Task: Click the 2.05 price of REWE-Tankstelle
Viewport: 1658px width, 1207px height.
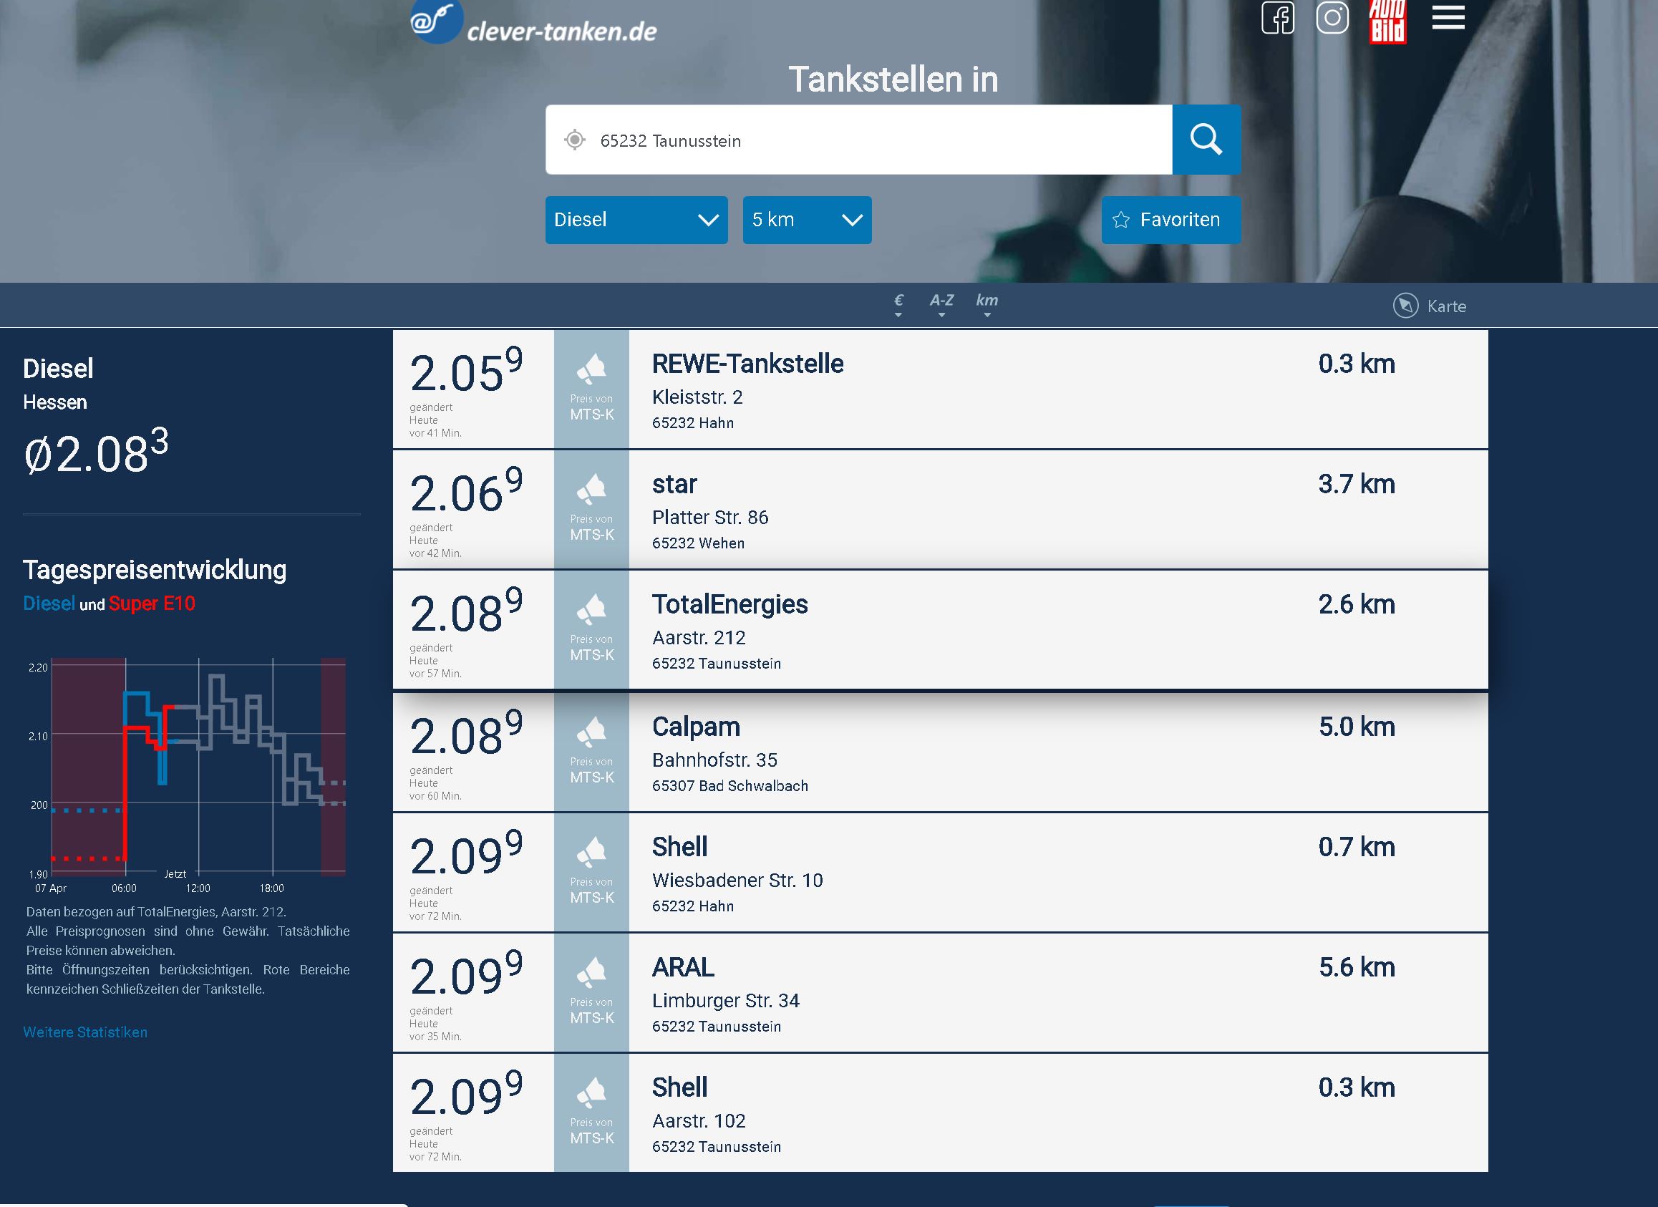Action: 467,372
